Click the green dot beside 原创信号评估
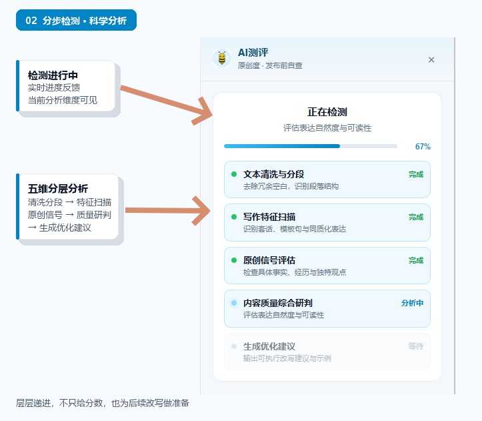 coord(234,260)
